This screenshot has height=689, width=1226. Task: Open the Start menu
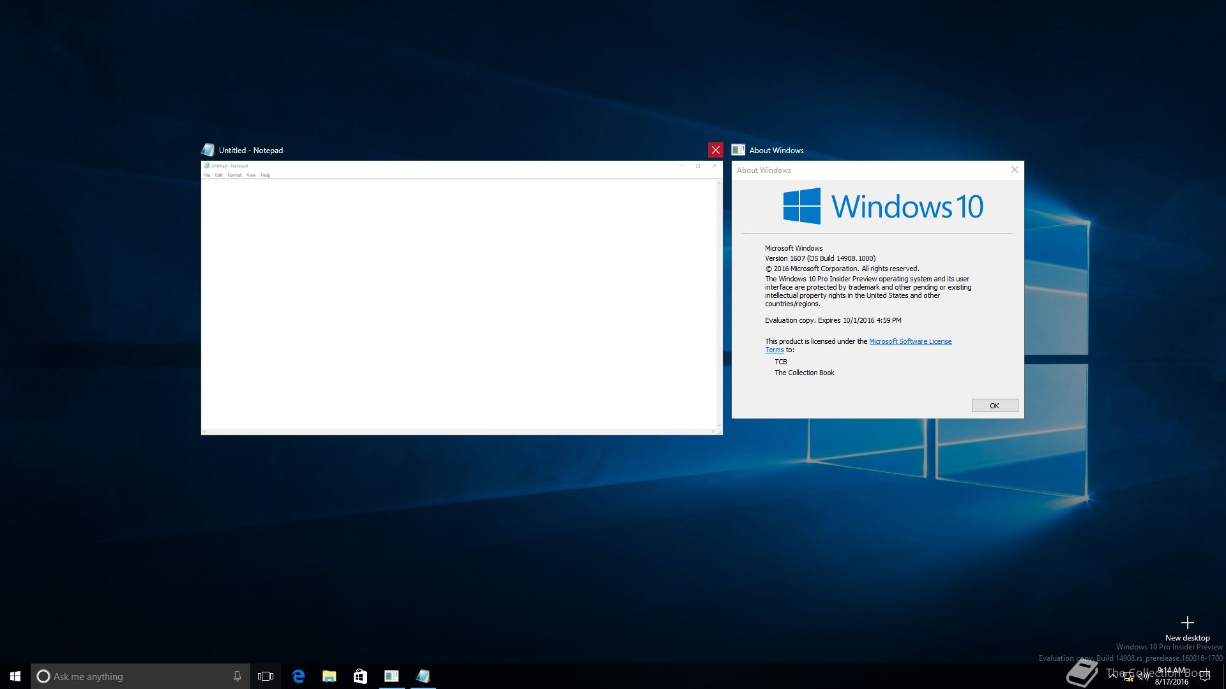[x=15, y=676]
